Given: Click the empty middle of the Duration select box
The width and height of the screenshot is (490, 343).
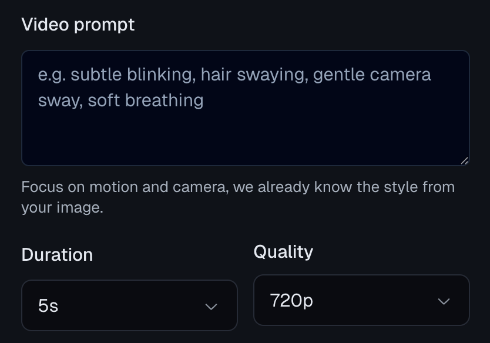Looking at the screenshot, I should point(129,305).
